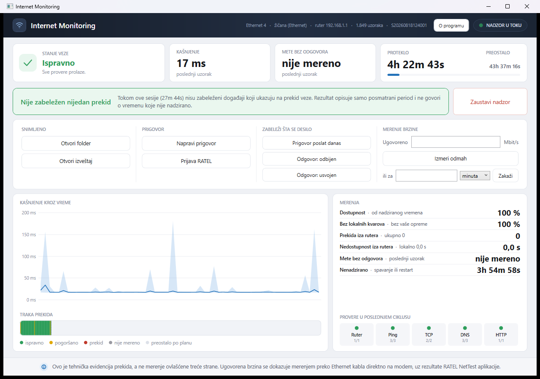The width and height of the screenshot is (540, 379).
Task: Click the Ruter green status indicator
Action: tap(356, 328)
